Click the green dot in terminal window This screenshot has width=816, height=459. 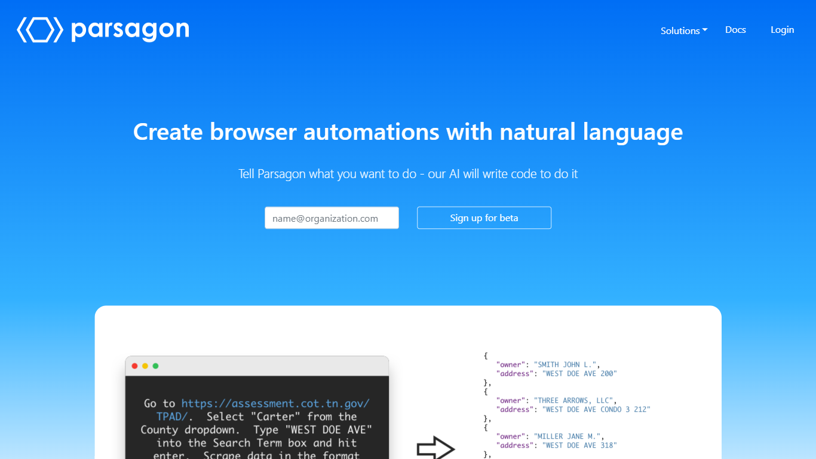click(155, 366)
